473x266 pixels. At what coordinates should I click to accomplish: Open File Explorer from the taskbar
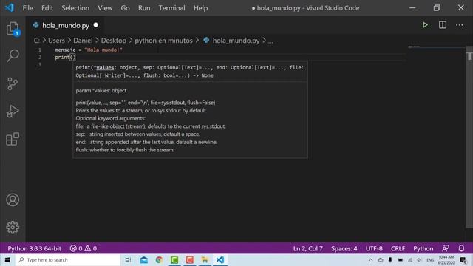click(x=205, y=259)
